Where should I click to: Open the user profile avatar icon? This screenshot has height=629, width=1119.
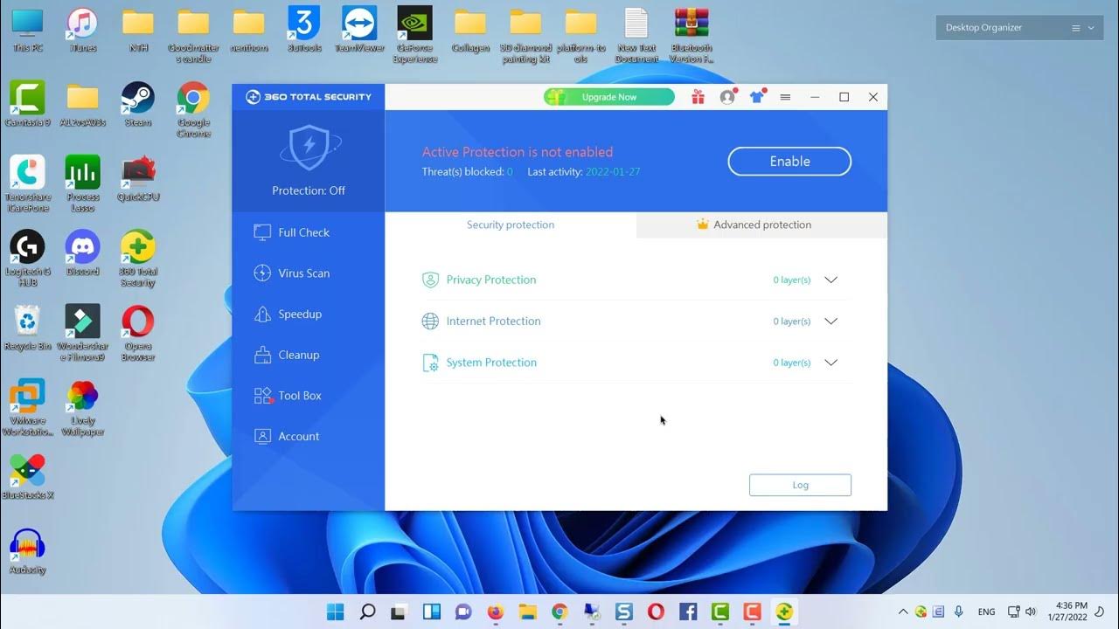click(727, 97)
